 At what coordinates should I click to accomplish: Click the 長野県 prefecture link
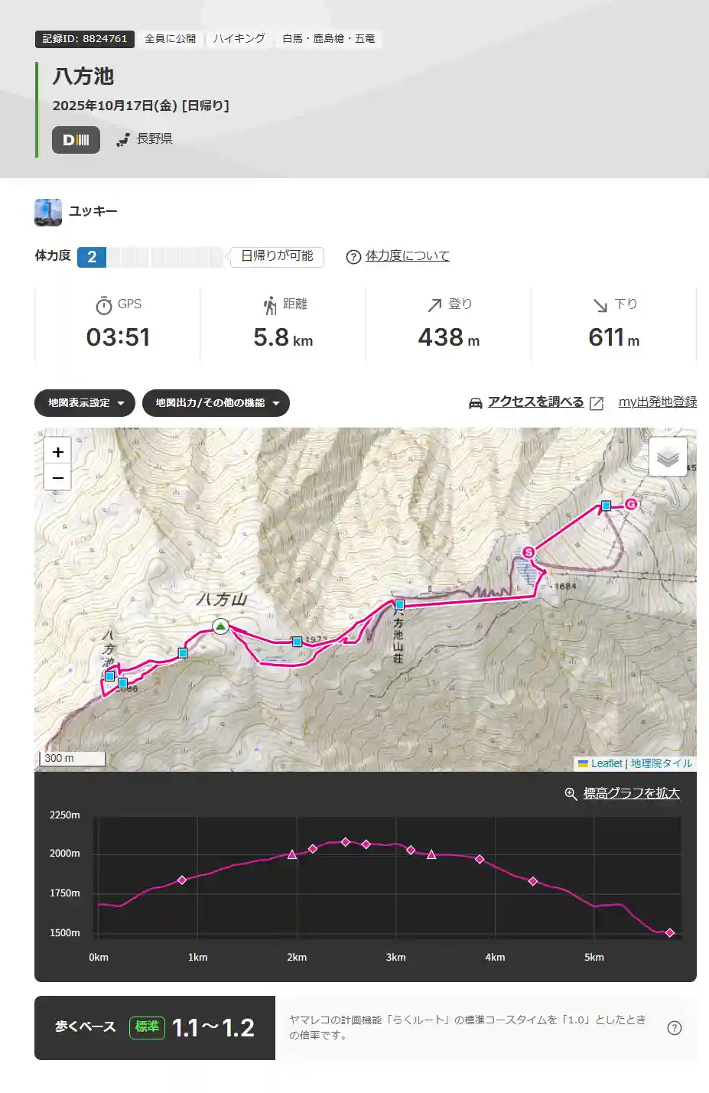(x=154, y=139)
